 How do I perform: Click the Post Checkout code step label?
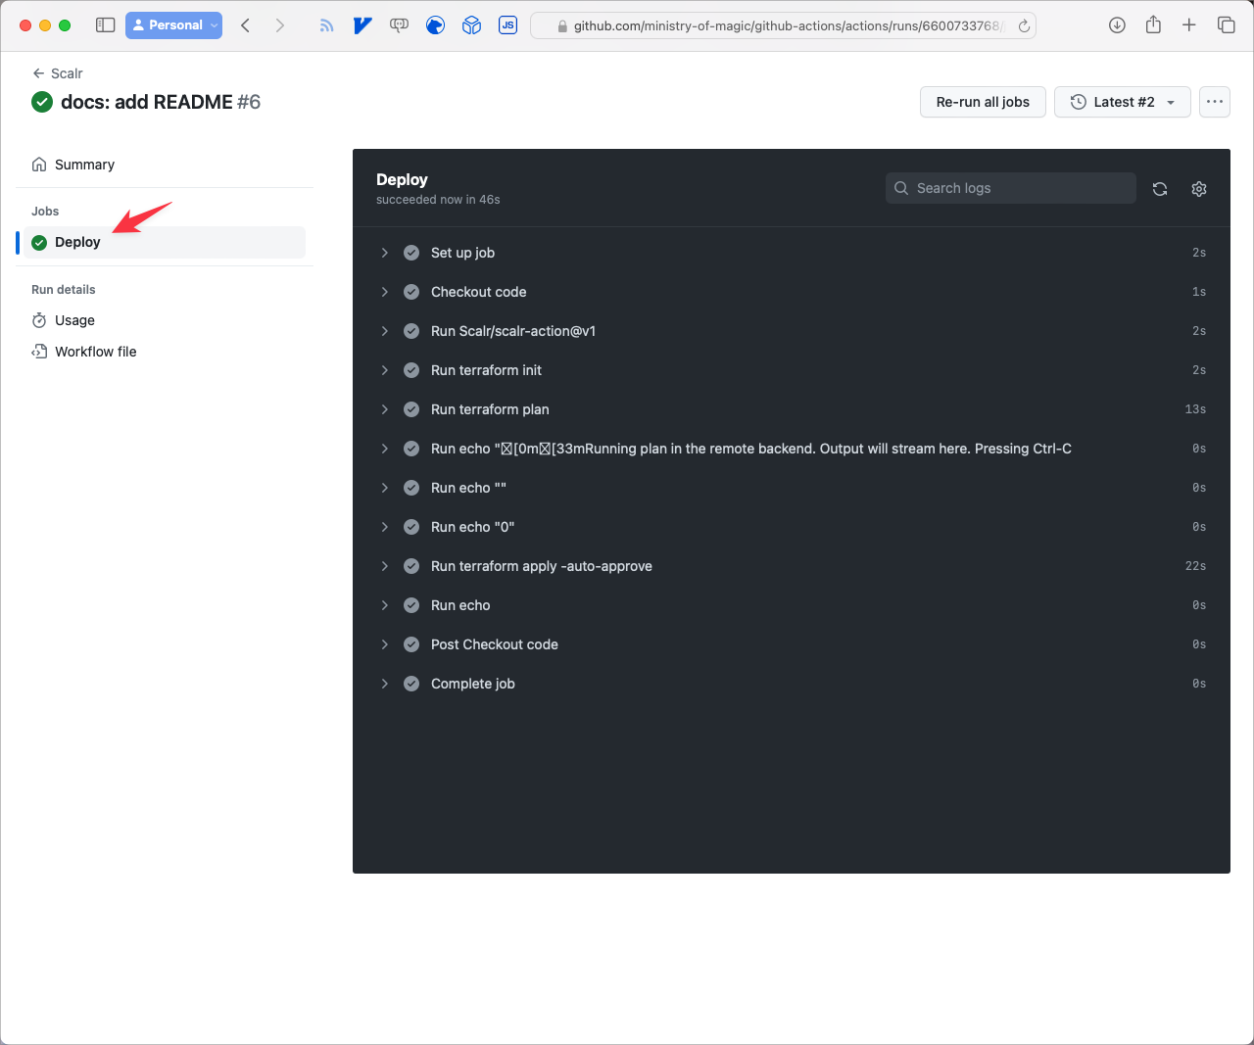tap(495, 644)
